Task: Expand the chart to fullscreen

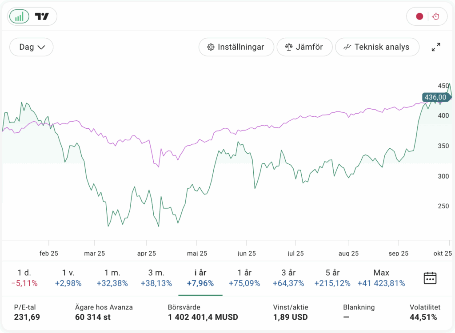Action: [436, 47]
